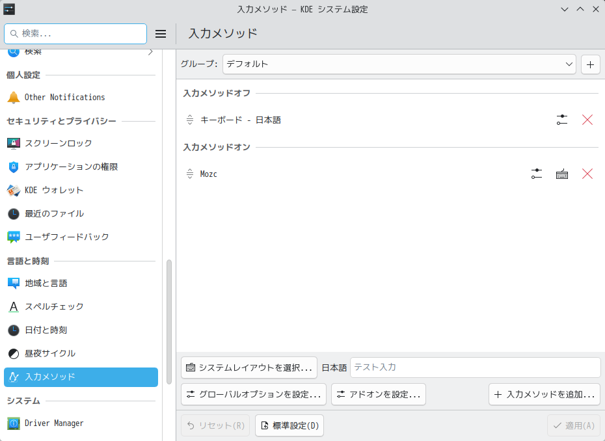Expand the 検索 category chevron in sidebar

pyautogui.click(x=150, y=51)
